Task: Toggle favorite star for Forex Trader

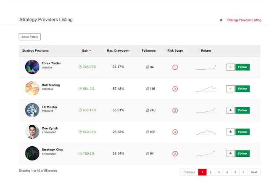Action: (x=230, y=67)
